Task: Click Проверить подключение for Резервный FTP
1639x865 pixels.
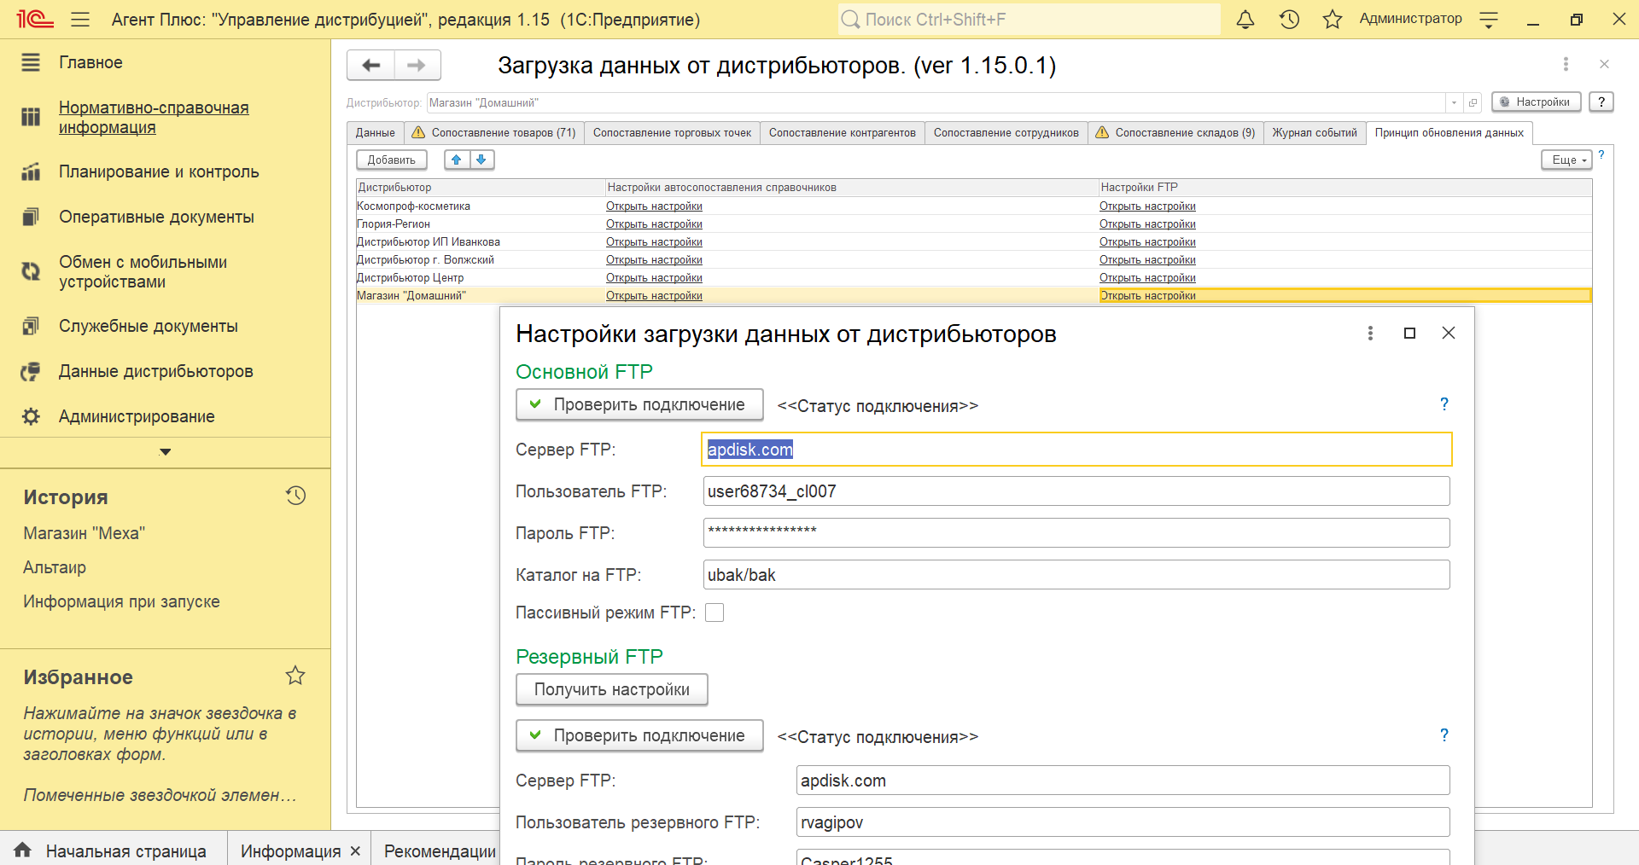Action: (x=639, y=735)
